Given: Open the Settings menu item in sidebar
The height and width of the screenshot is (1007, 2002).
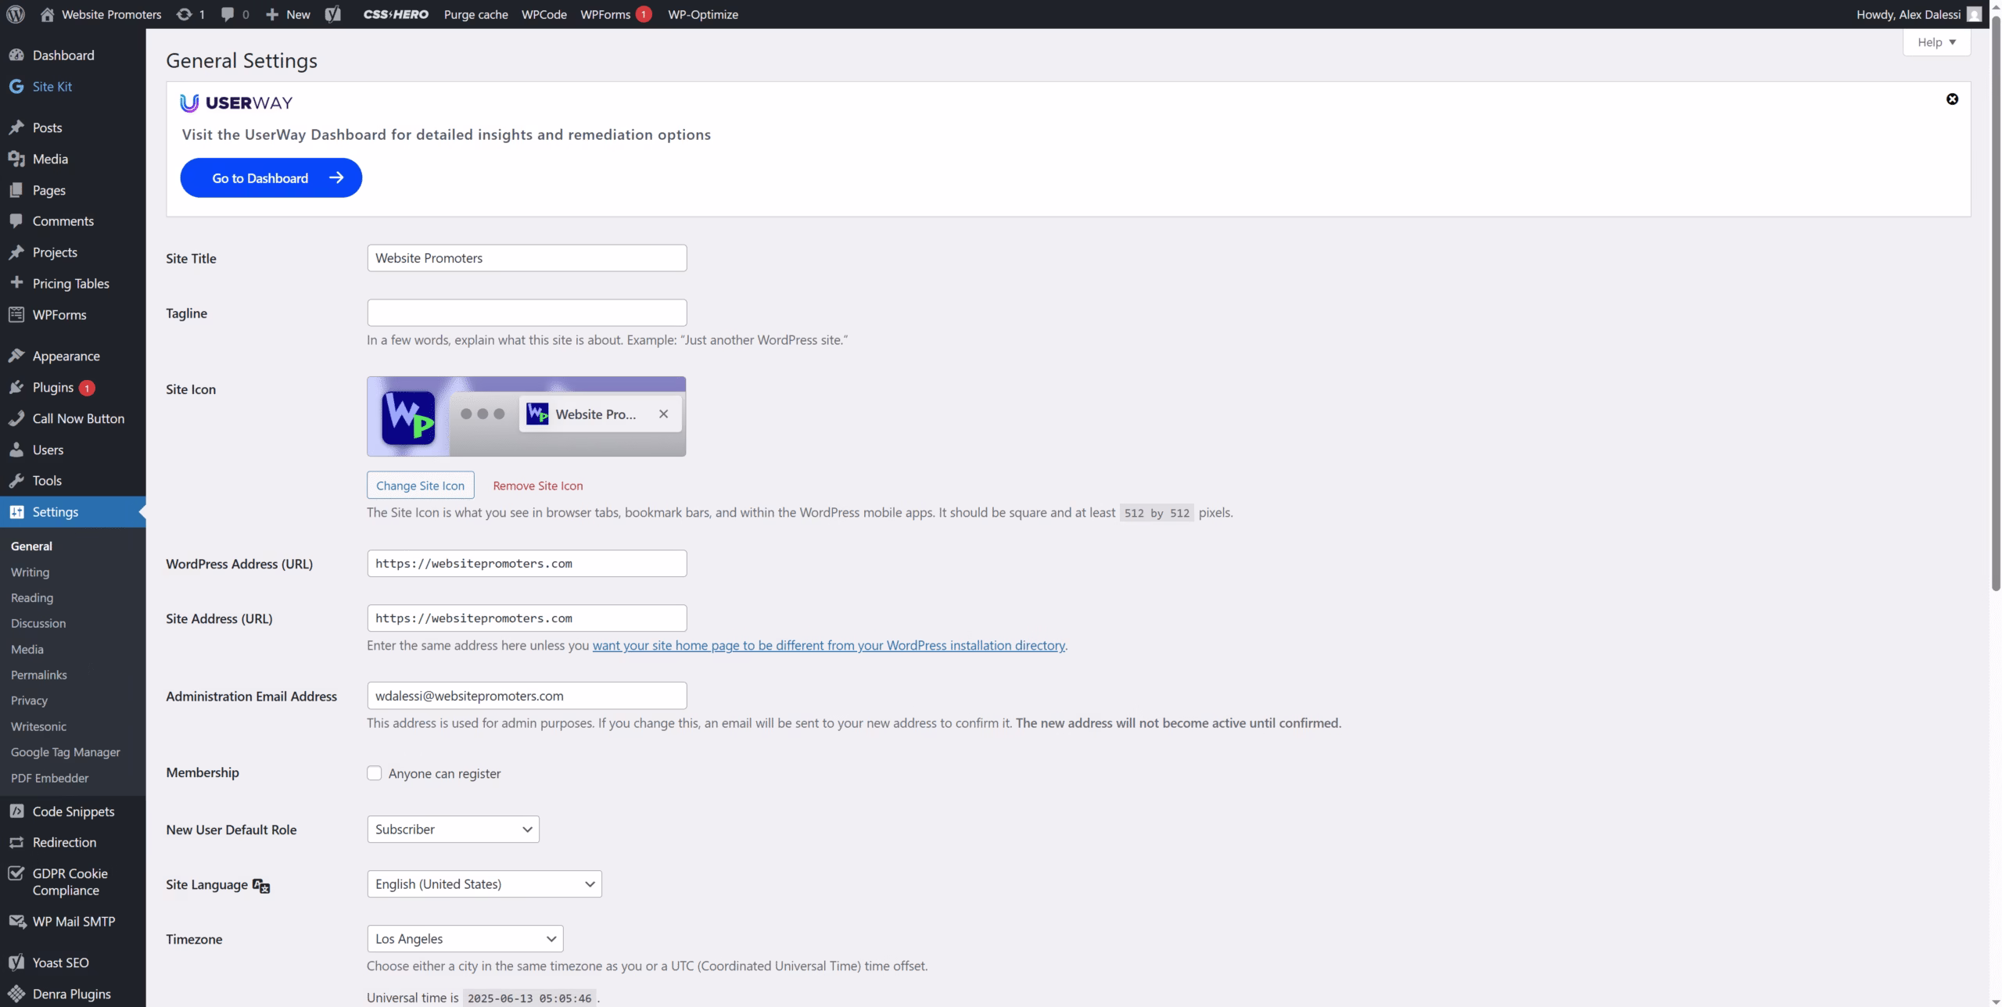Looking at the screenshot, I should [x=73, y=512].
